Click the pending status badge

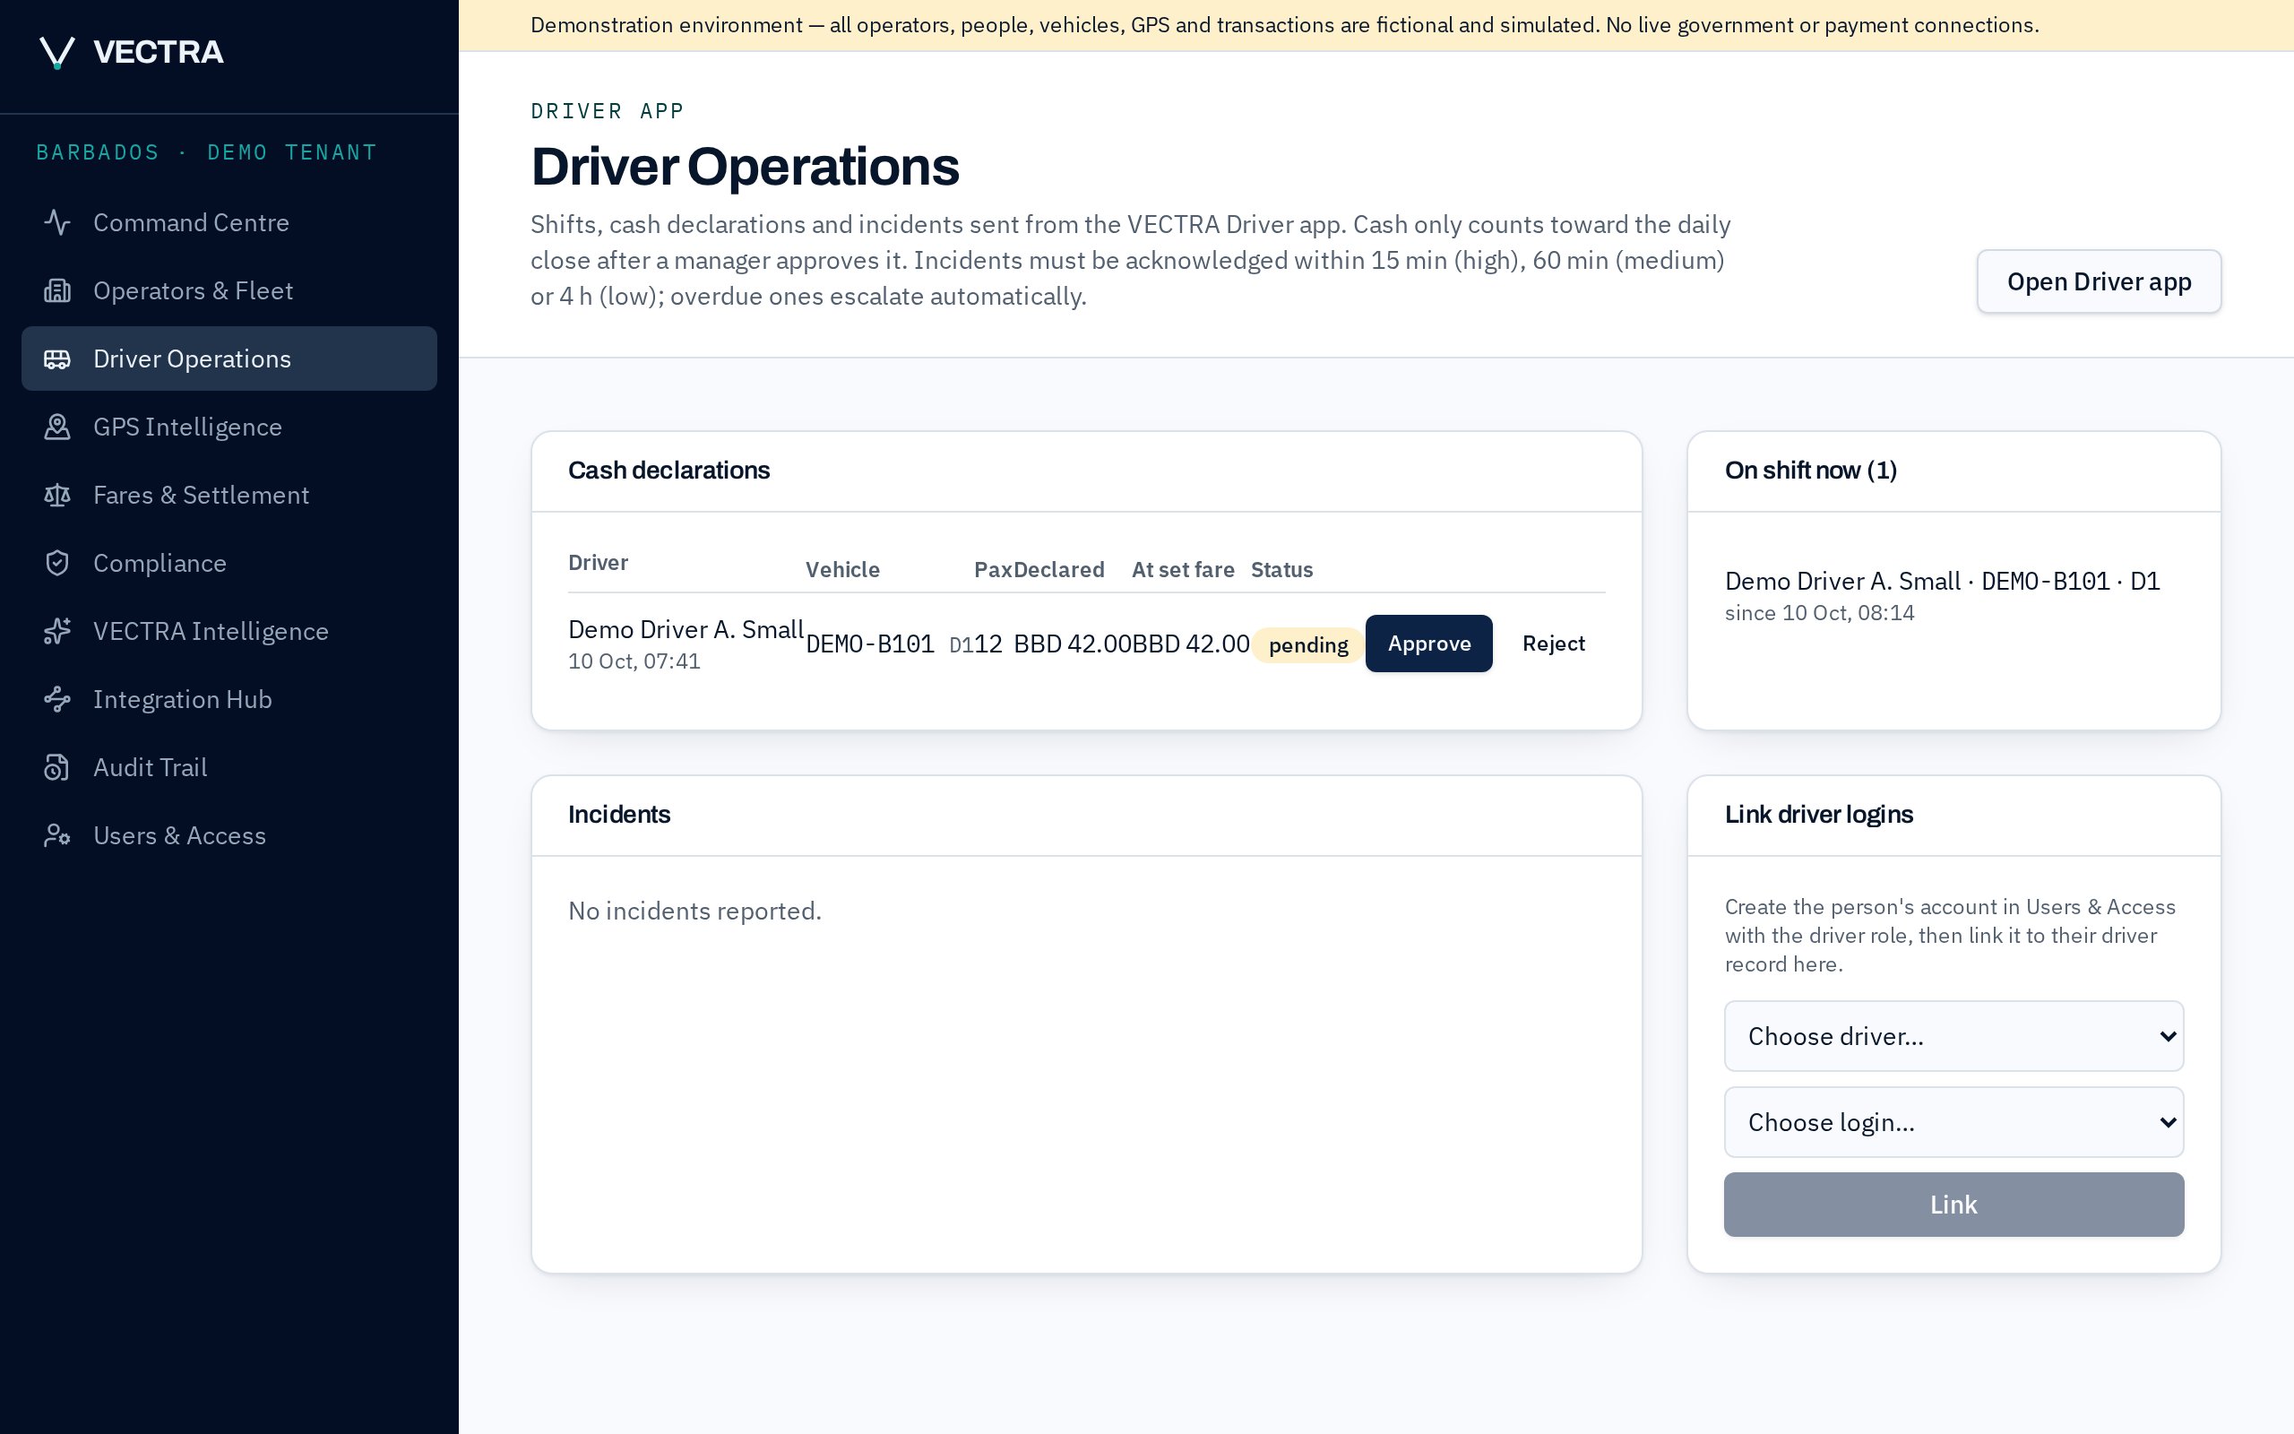pos(1308,646)
